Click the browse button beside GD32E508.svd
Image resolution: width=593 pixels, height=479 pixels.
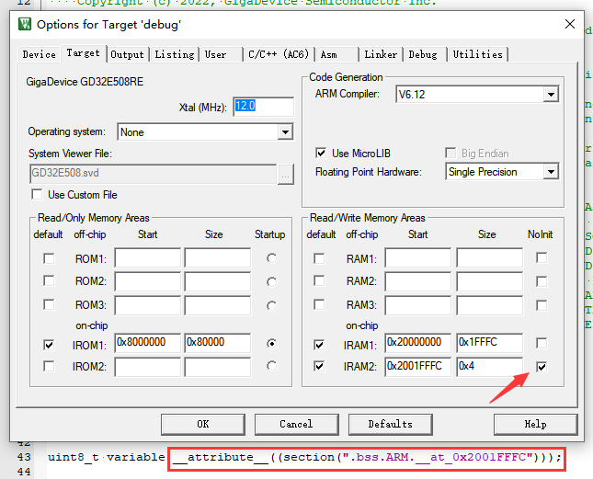[286, 173]
